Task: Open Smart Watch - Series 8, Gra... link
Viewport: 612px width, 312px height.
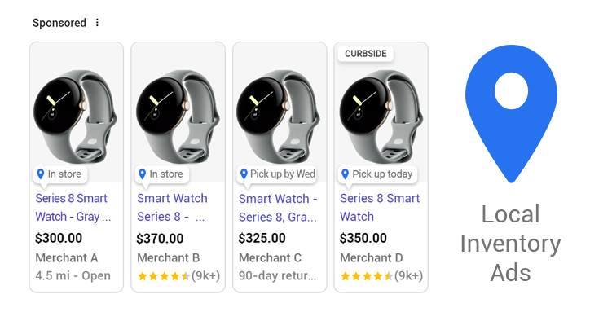Action: click(x=278, y=208)
